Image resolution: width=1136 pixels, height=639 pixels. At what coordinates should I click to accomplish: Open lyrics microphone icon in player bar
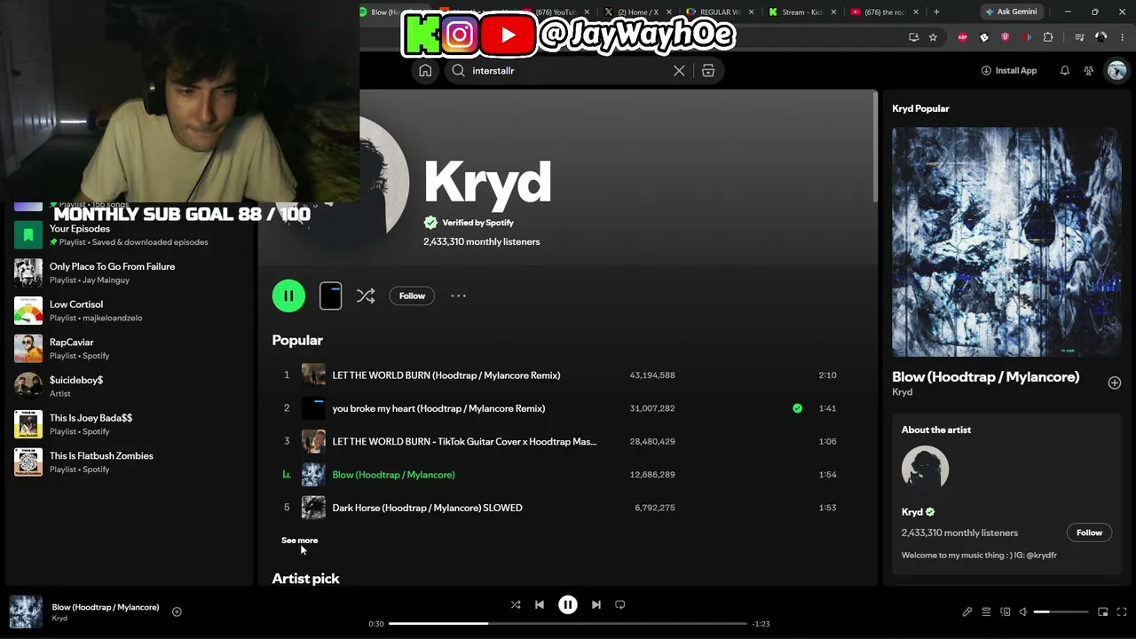pyautogui.click(x=967, y=611)
